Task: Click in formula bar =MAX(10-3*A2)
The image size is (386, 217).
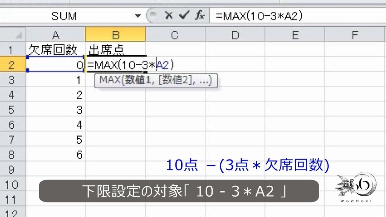Action: [x=259, y=16]
